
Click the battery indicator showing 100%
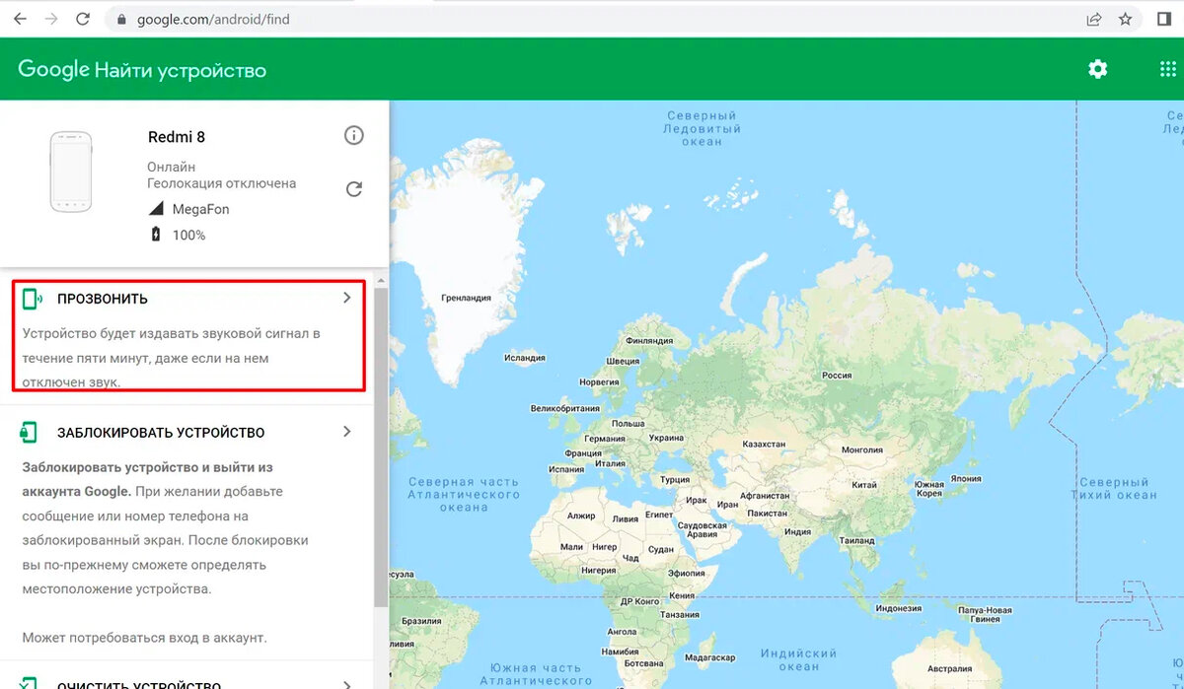click(153, 235)
